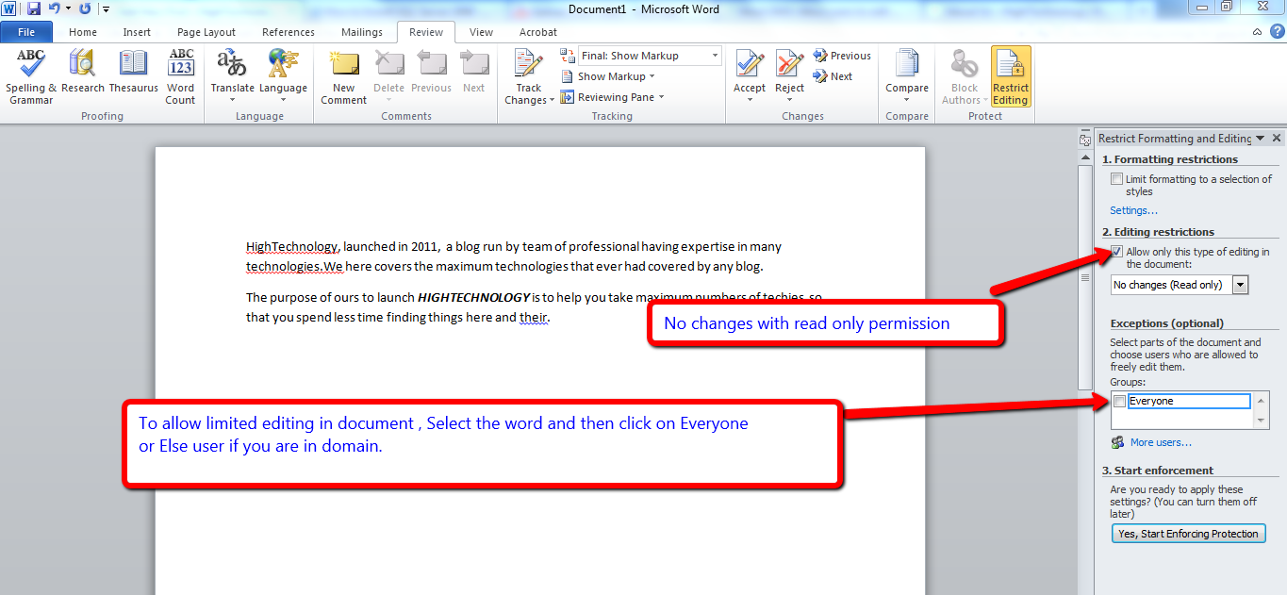1287x595 pixels.
Task: Open the Translate menu
Action: pos(232,77)
